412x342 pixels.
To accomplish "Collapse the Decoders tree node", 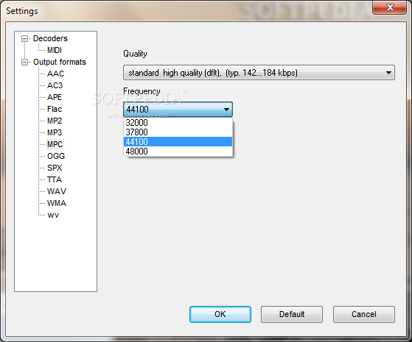I will coord(24,39).
